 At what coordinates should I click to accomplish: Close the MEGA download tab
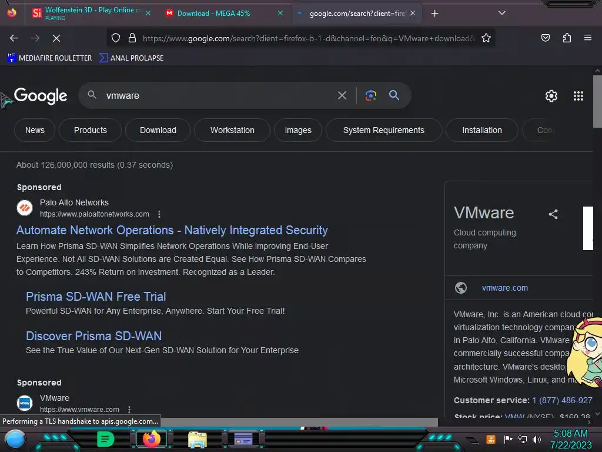[x=280, y=14]
